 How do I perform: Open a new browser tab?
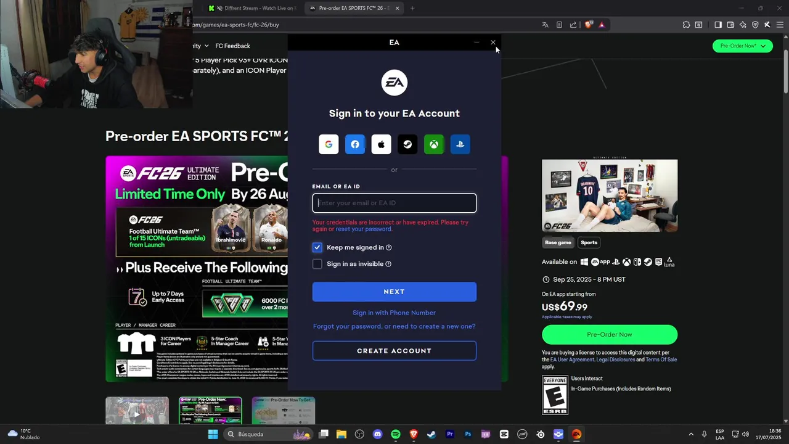coord(412,8)
